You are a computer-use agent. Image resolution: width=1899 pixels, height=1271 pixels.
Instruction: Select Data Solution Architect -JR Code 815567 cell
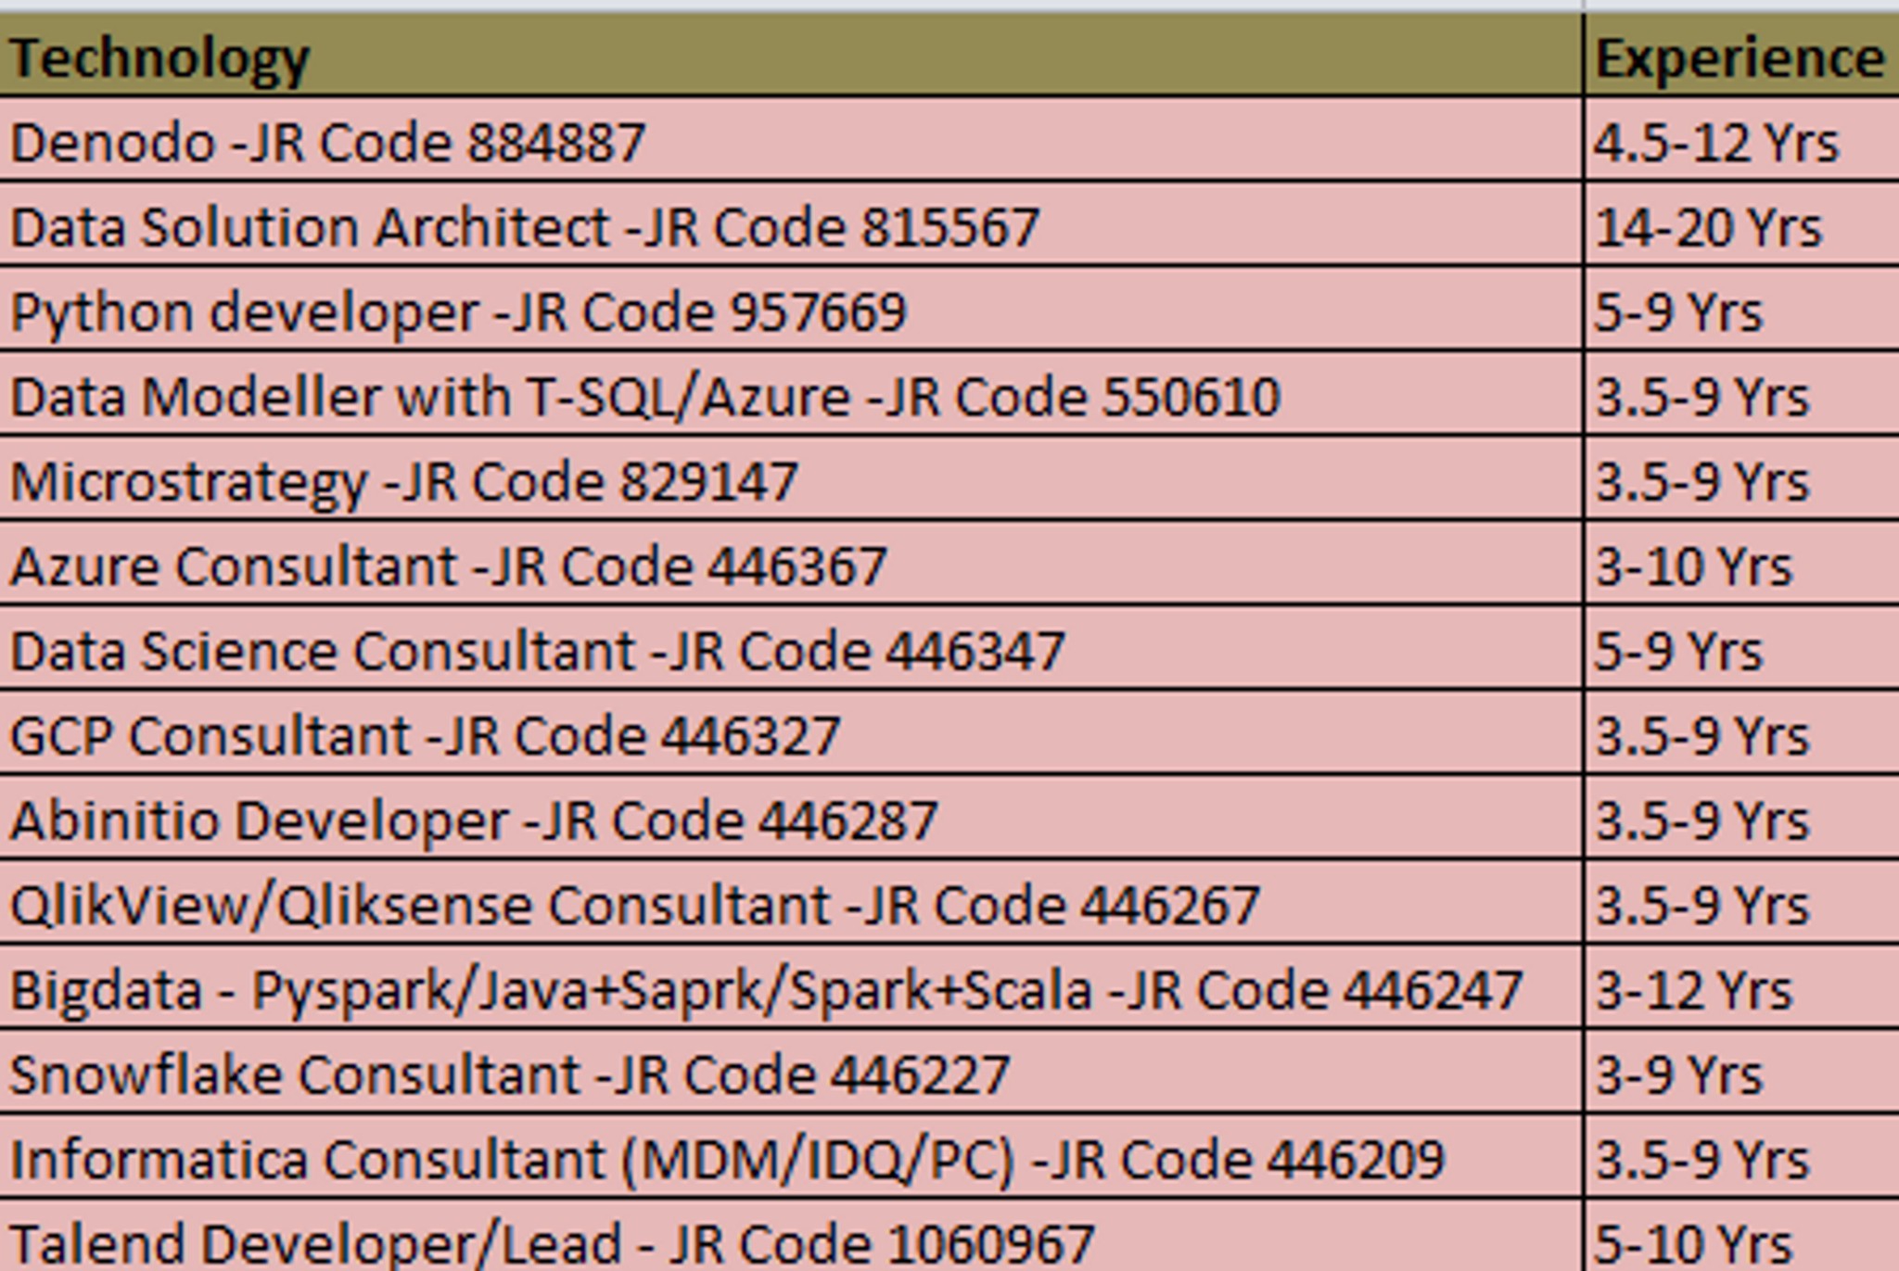[790, 224]
